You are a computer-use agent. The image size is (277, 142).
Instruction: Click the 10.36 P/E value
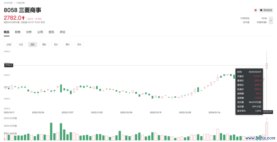click(x=264, y=18)
